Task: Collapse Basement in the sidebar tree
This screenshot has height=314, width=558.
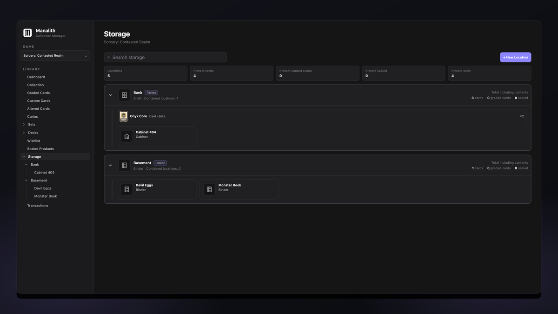Action: [x=27, y=180]
